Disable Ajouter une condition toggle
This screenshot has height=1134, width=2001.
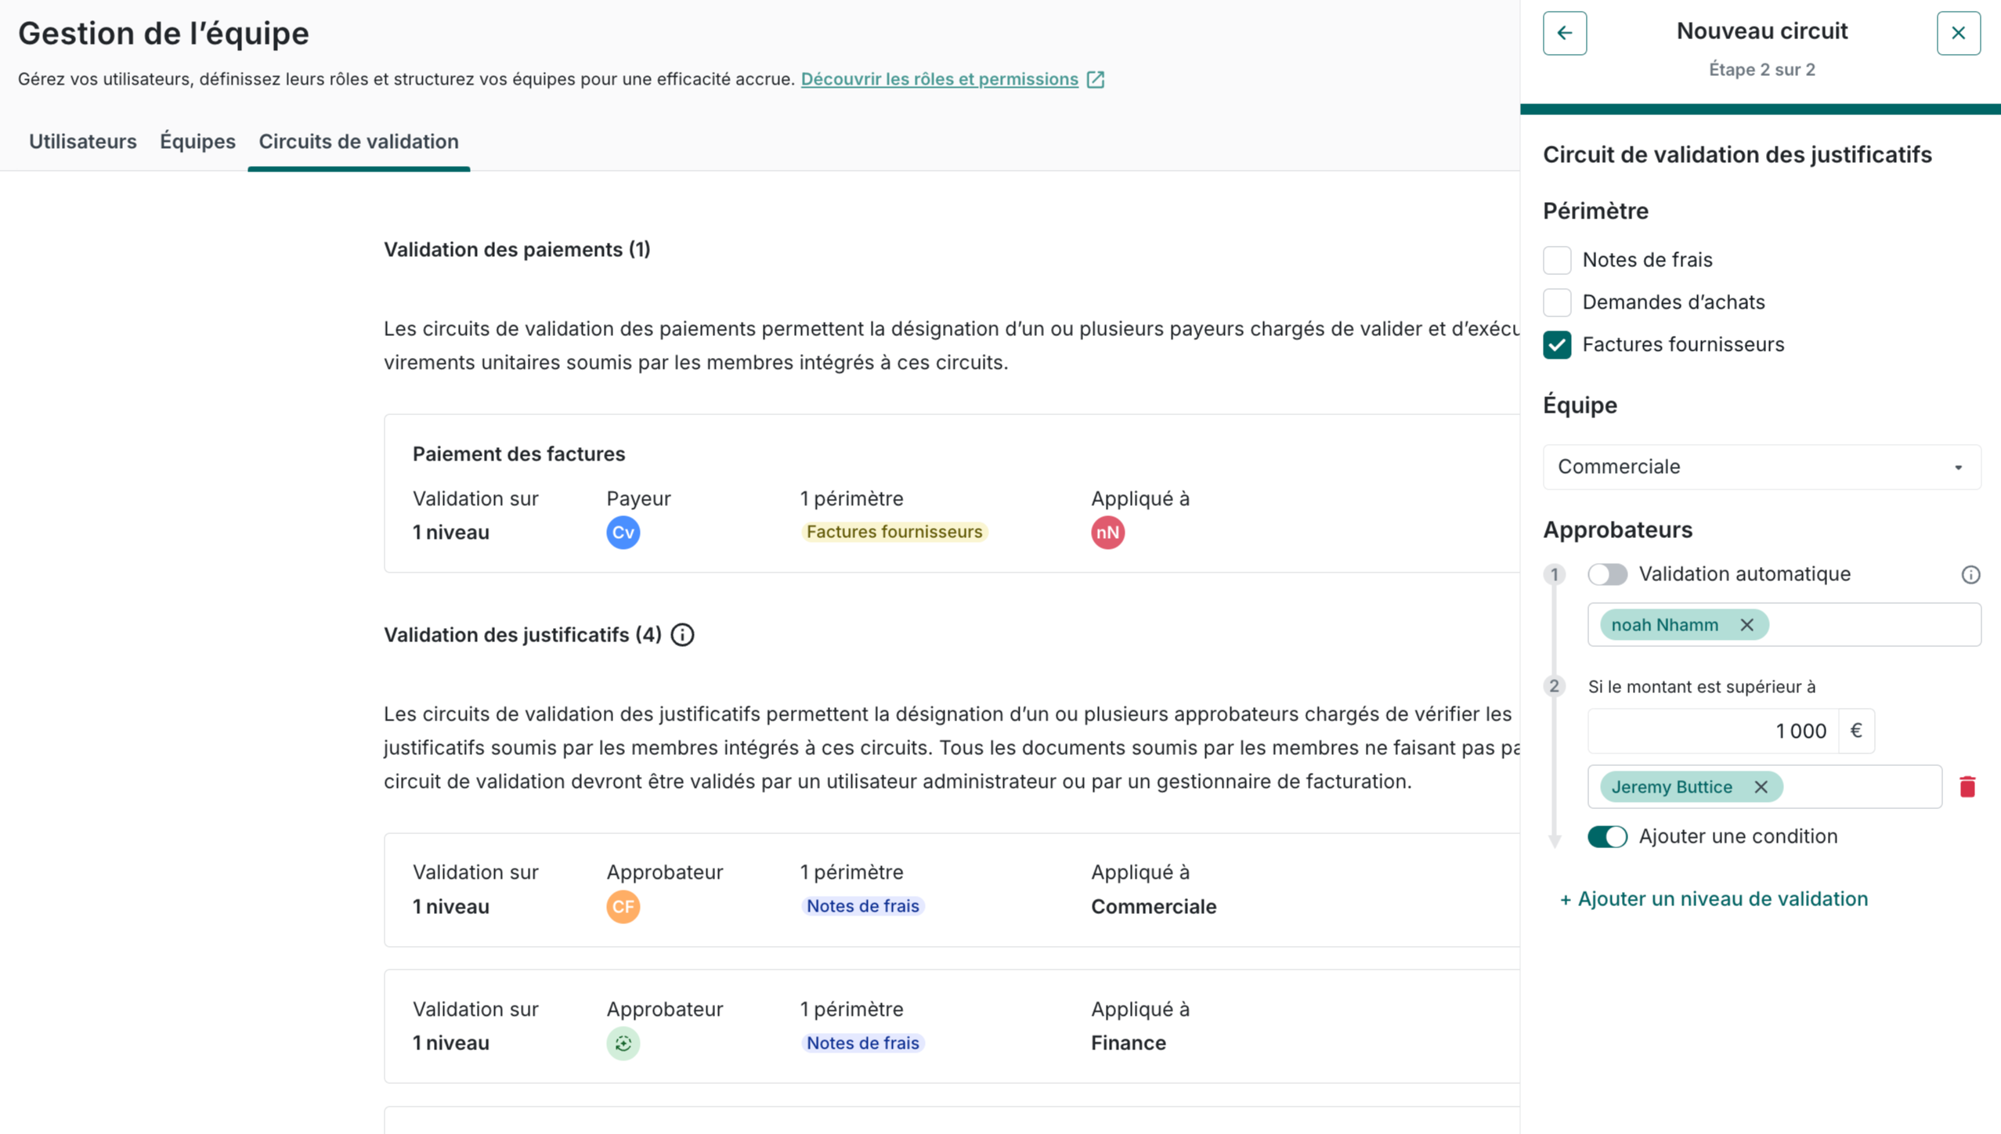click(x=1607, y=836)
